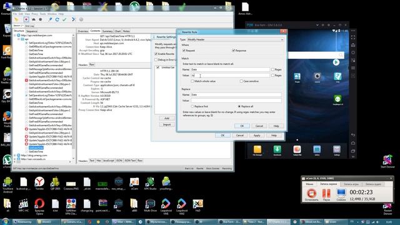
Task: Select the highlighted GetDateTime tree row
Action: [36, 147]
